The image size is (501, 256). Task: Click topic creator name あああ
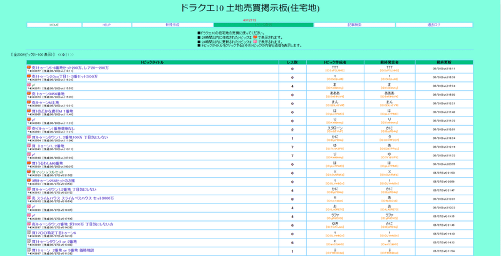tap(335, 93)
